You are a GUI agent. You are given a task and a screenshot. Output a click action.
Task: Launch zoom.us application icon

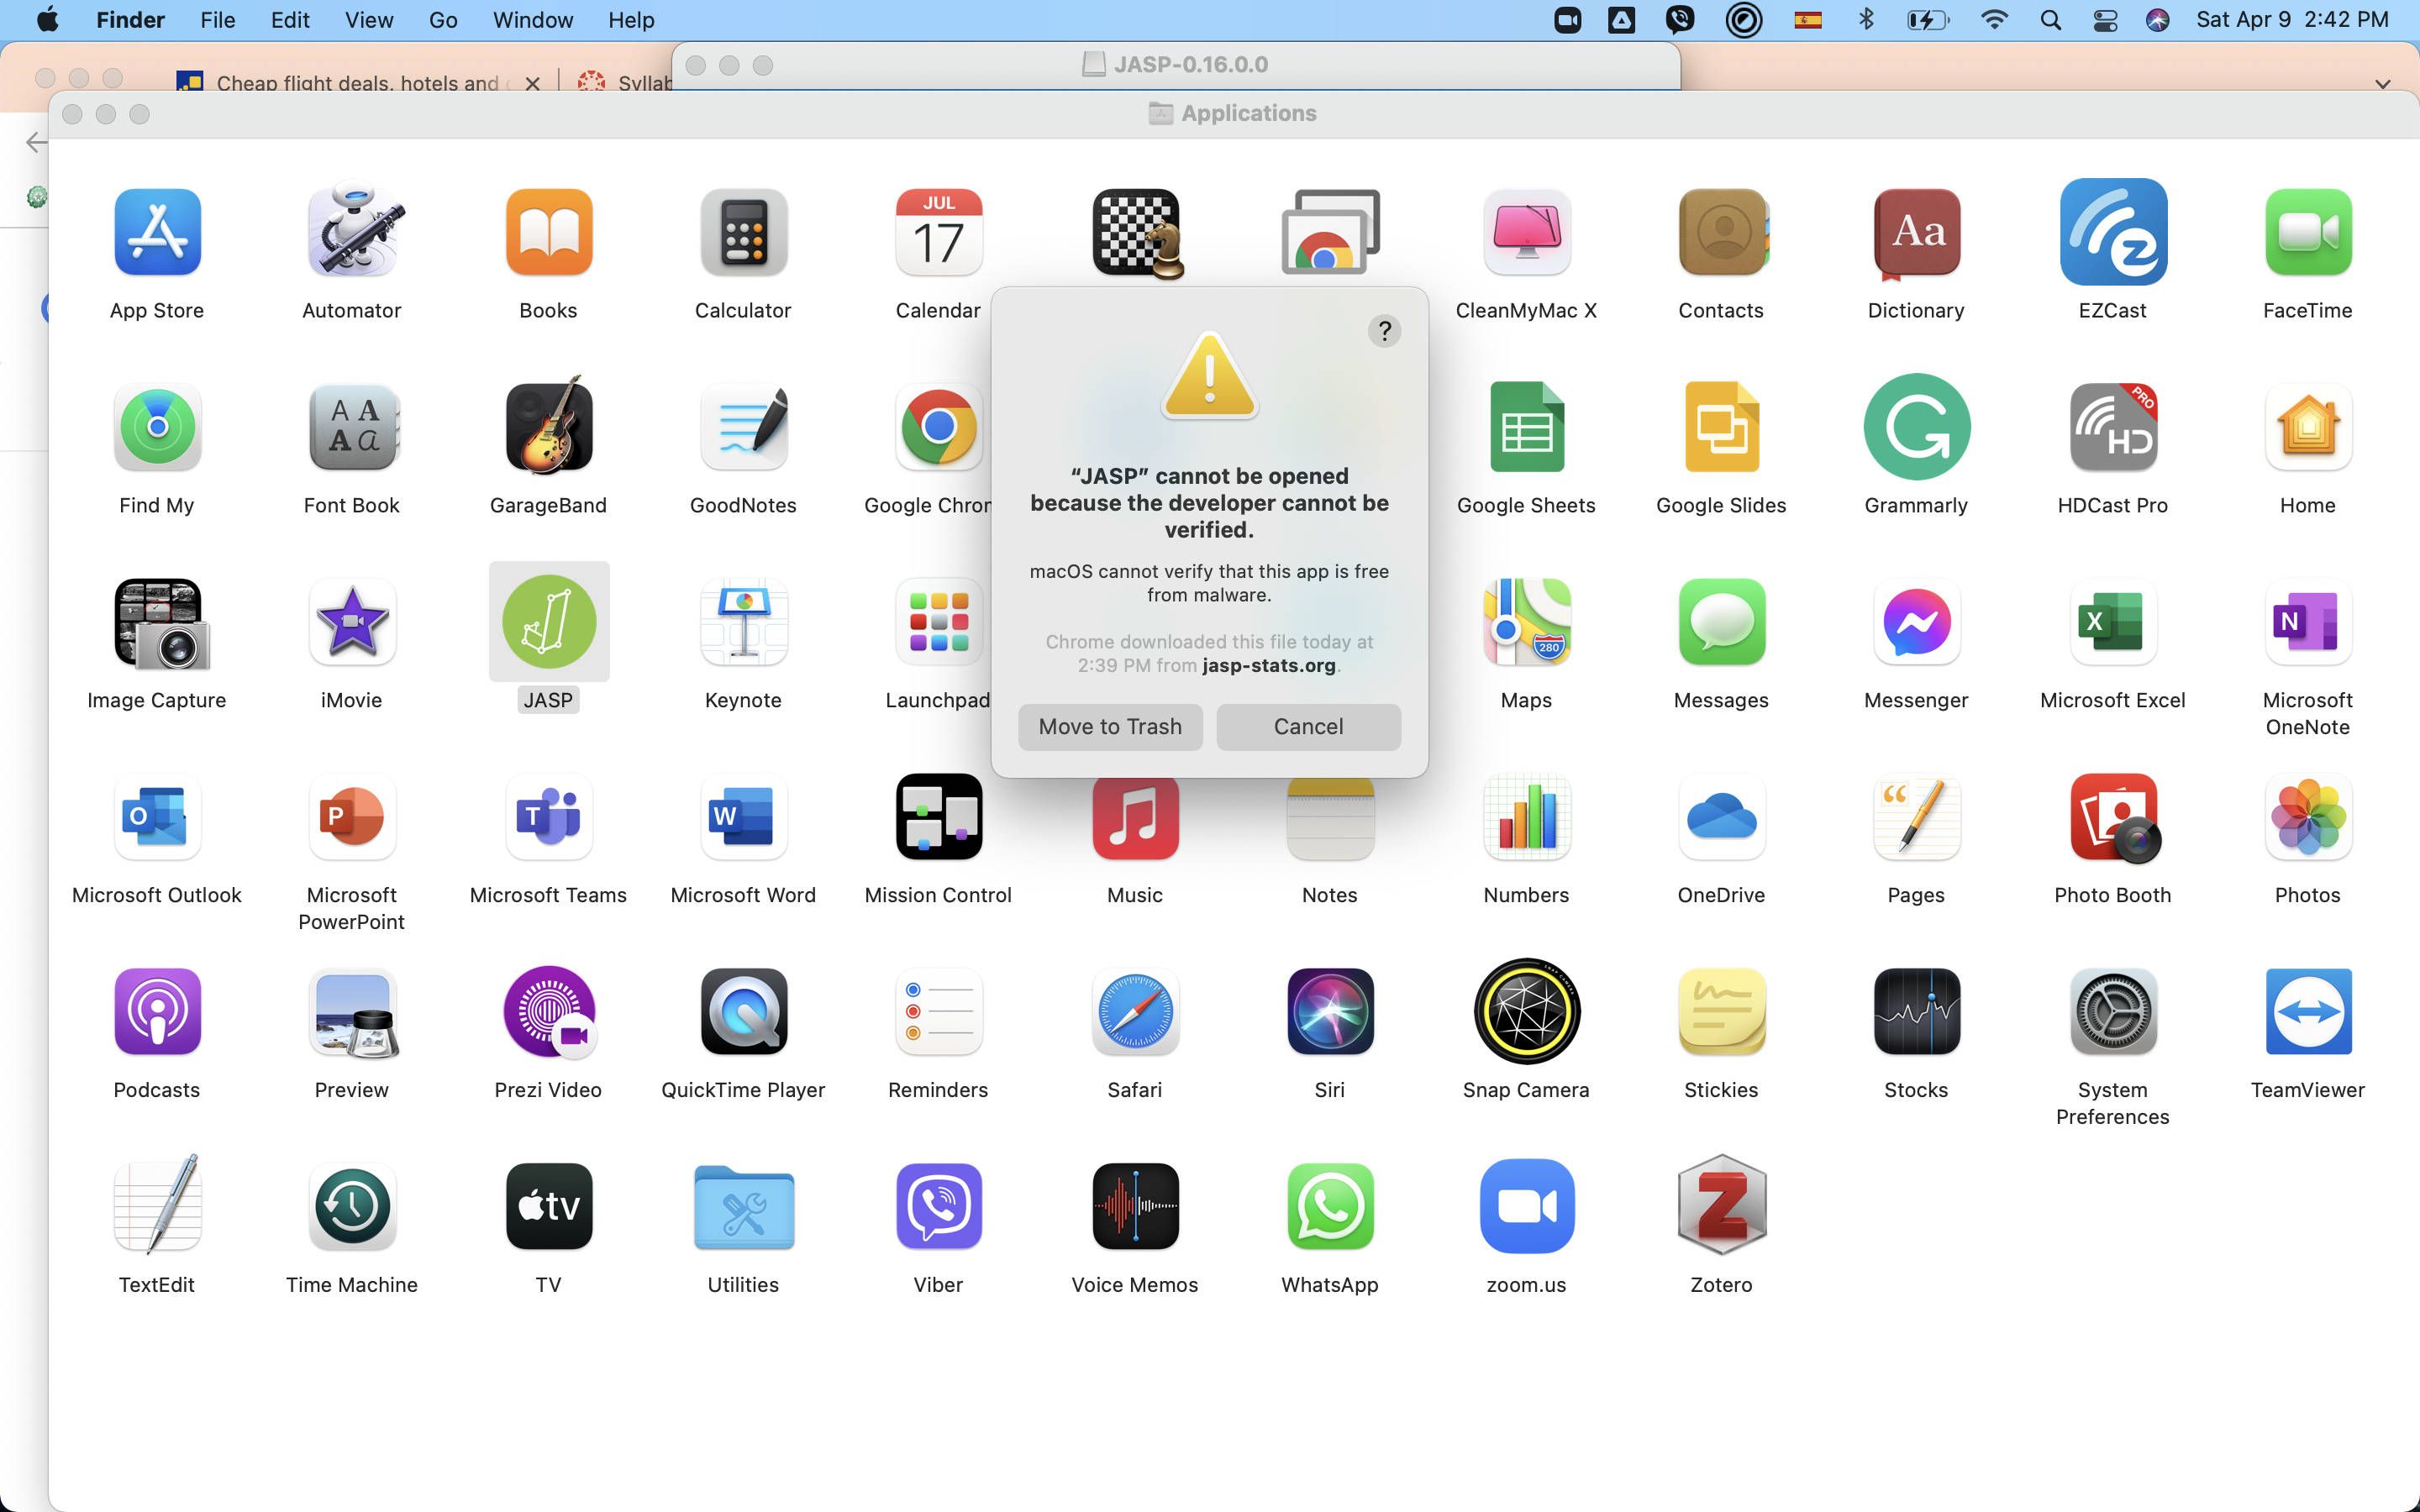[x=1526, y=1206]
